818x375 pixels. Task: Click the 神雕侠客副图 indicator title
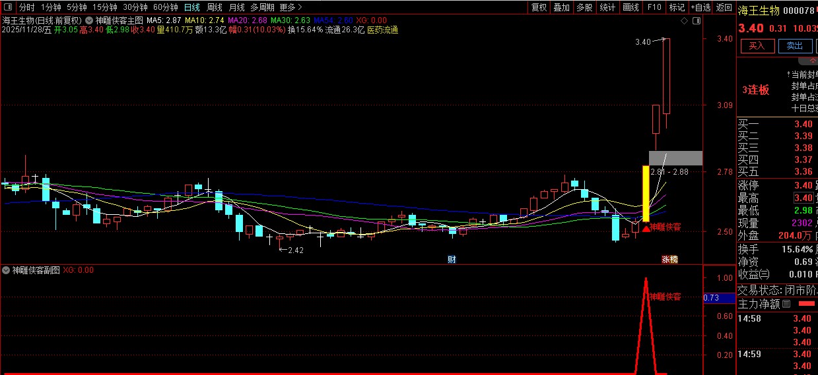36,270
